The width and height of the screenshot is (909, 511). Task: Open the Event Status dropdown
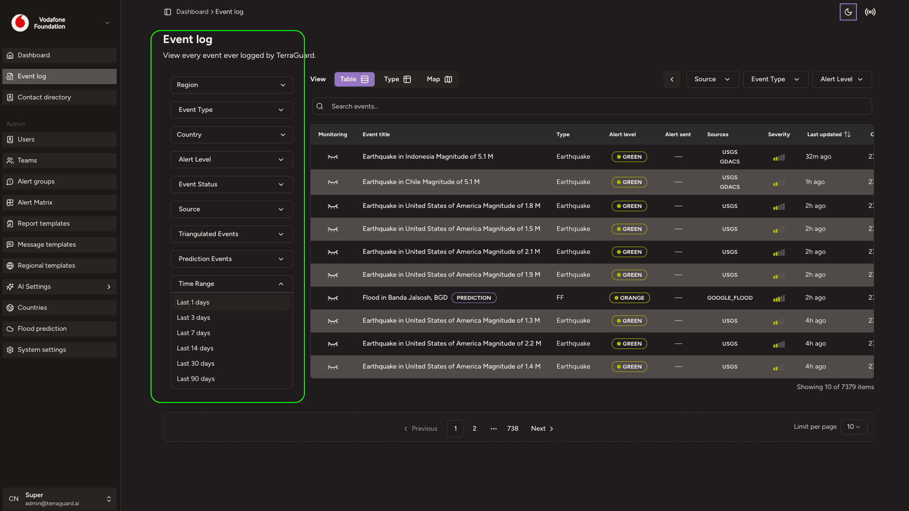pos(231,185)
